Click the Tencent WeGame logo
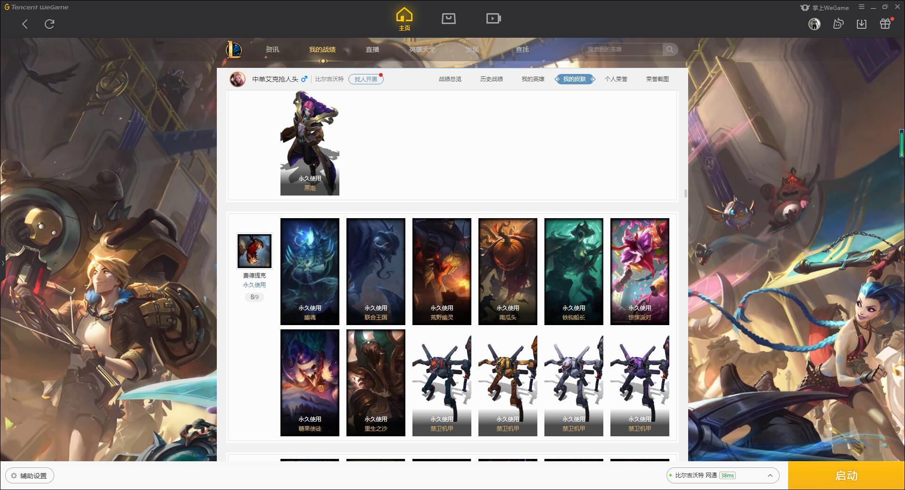This screenshot has width=905, height=490. pyautogui.click(x=36, y=7)
